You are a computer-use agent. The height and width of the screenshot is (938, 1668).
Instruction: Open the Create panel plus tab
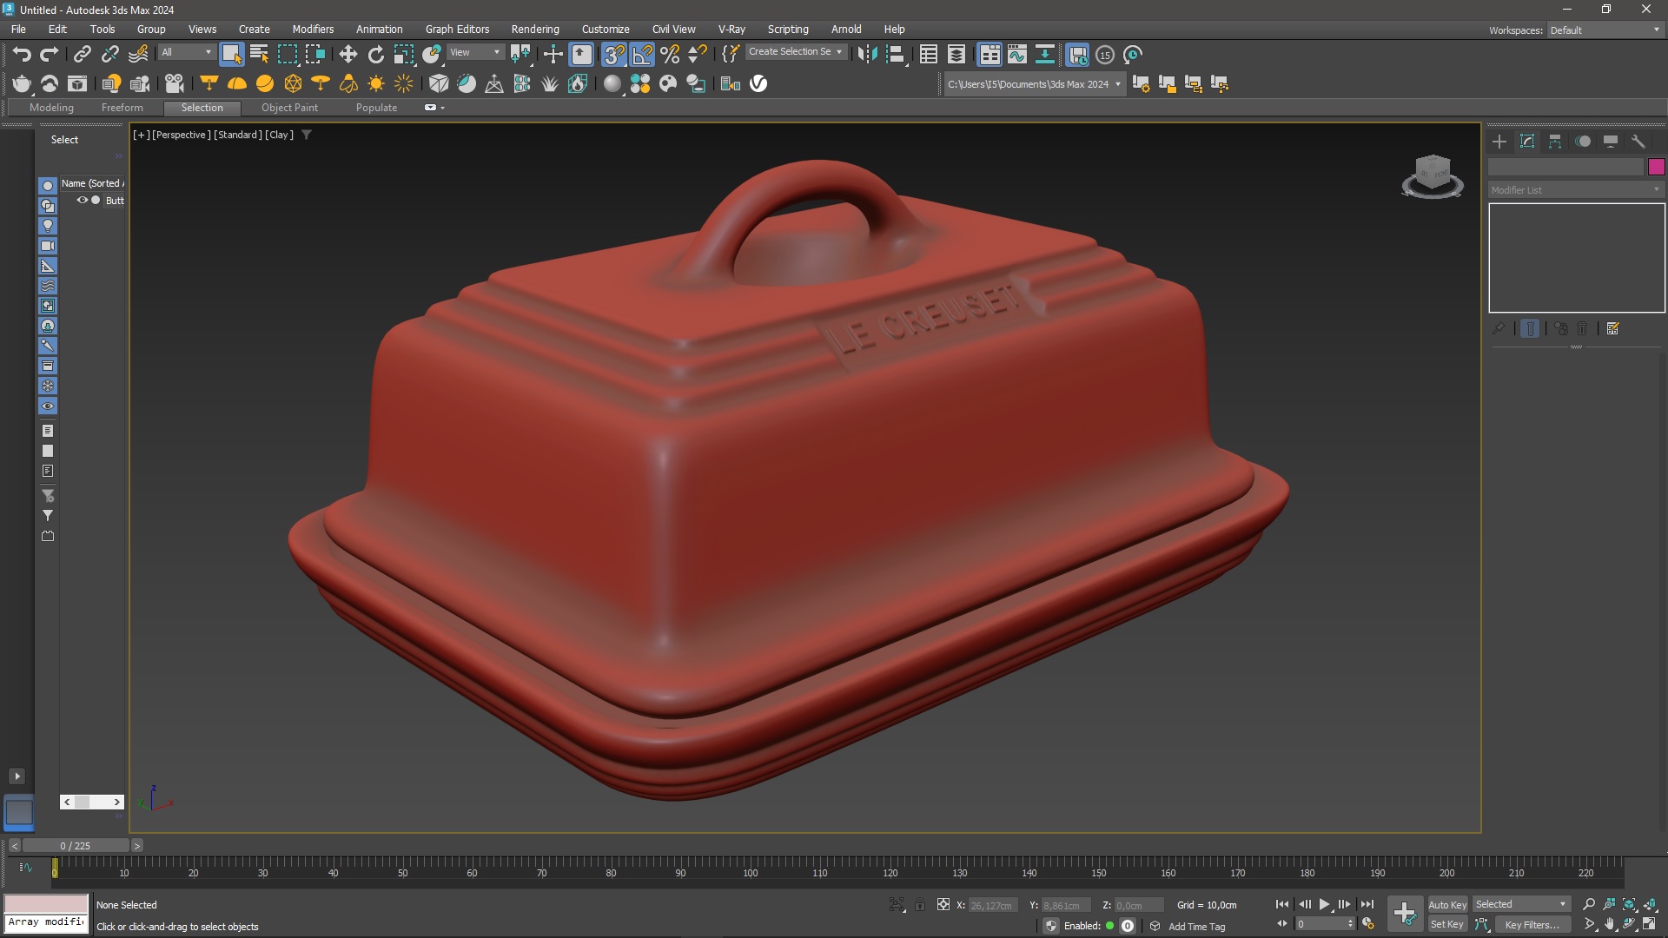[x=1499, y=142]
